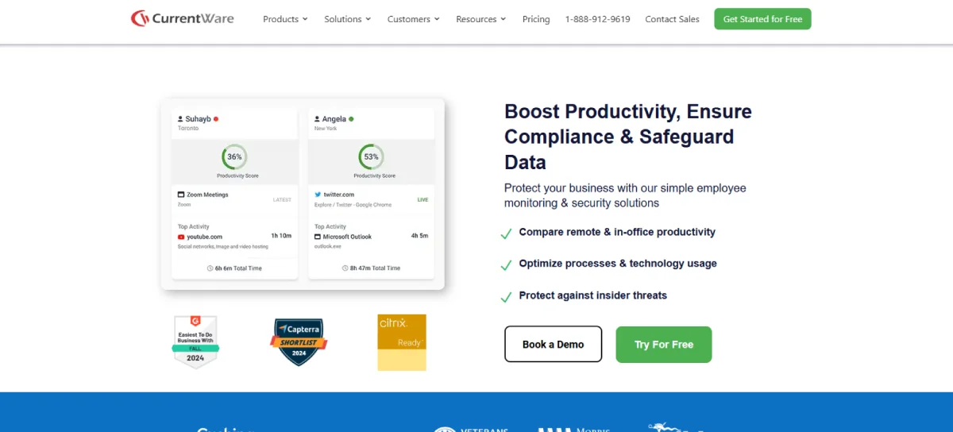Click the '4h 5m' duration value
Image resolution: width=953 pixels, height=432 pixels.
tap(419, 236)
